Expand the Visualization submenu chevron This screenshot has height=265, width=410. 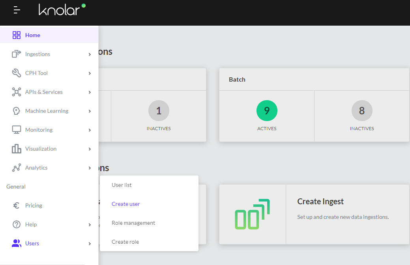pyautogui.click(x=90, y=149)
